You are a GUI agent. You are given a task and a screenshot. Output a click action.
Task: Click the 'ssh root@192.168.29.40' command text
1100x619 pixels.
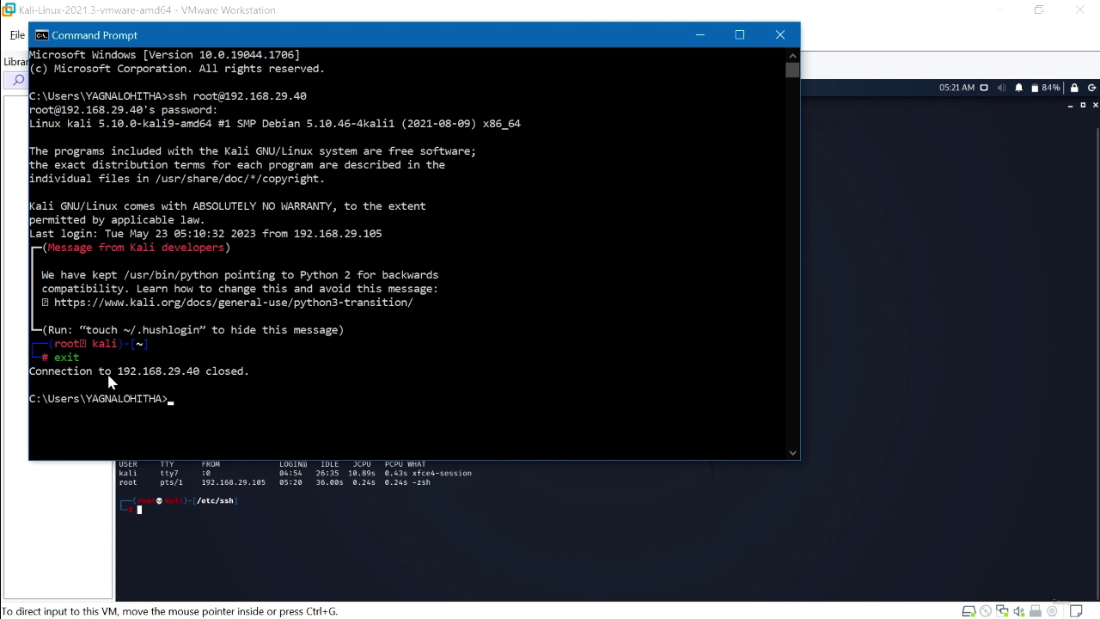tap(237, 96)
